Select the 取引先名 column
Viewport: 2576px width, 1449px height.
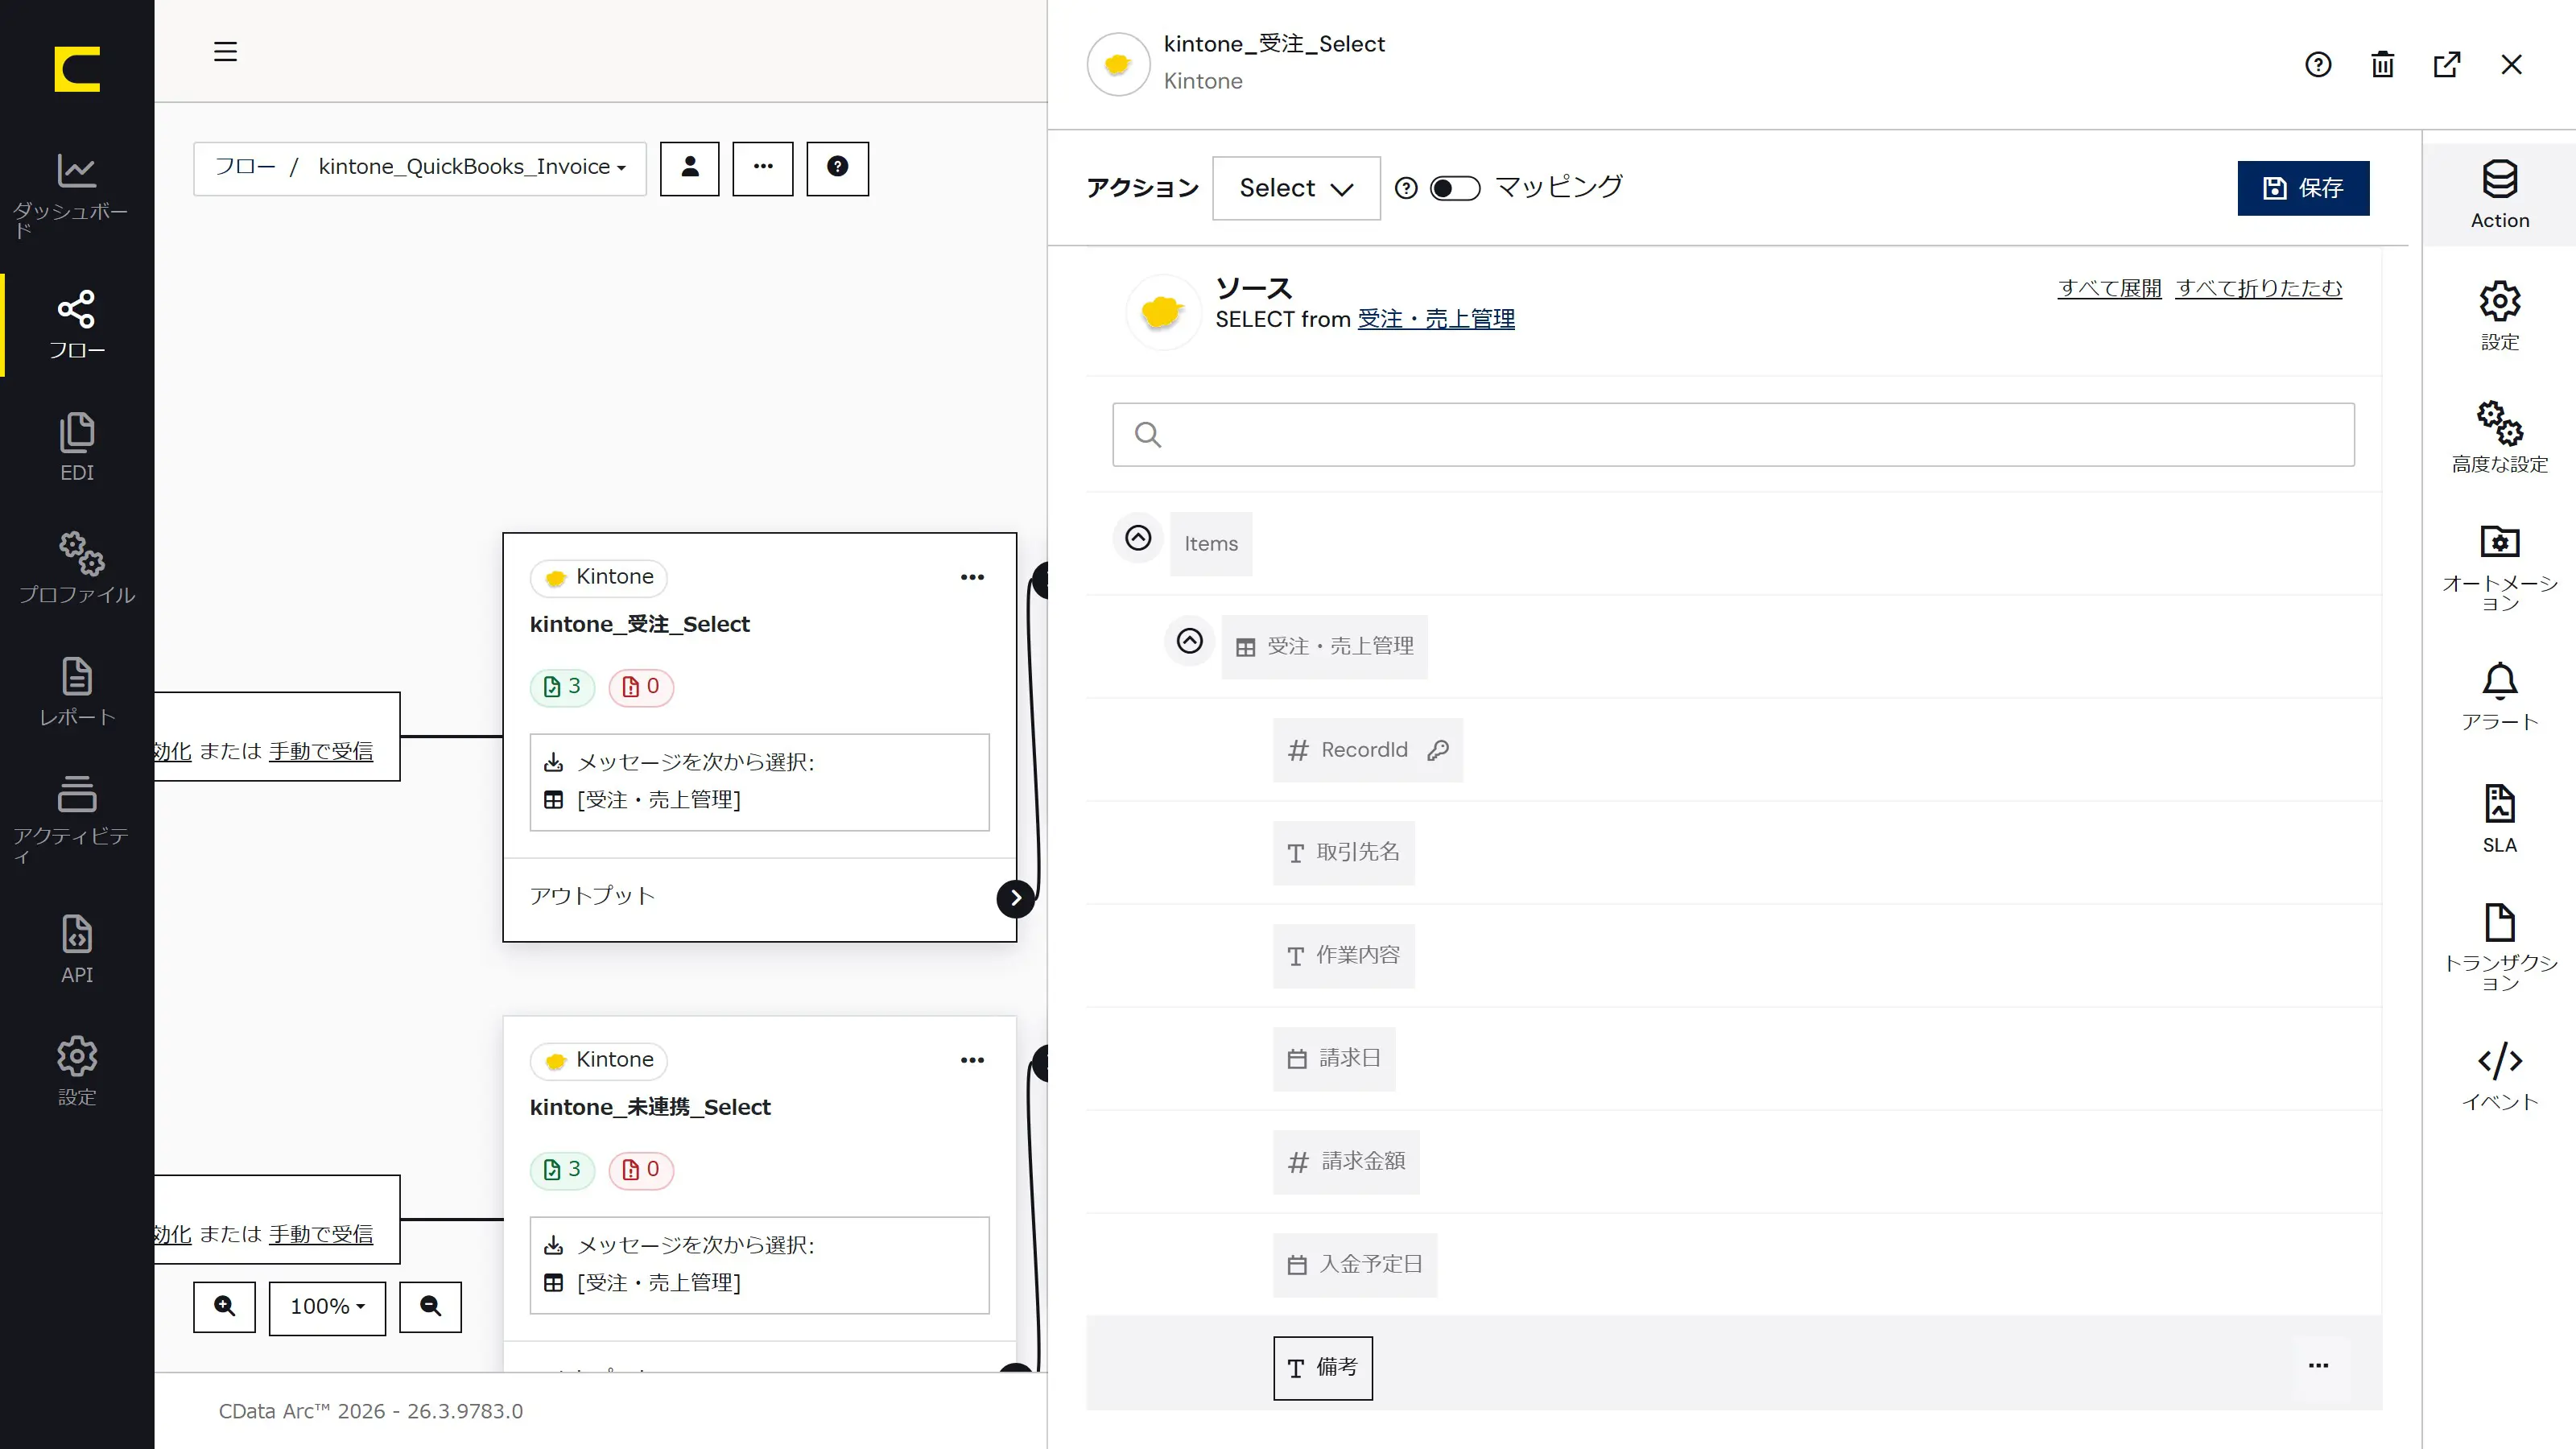tap(1343, 852)
